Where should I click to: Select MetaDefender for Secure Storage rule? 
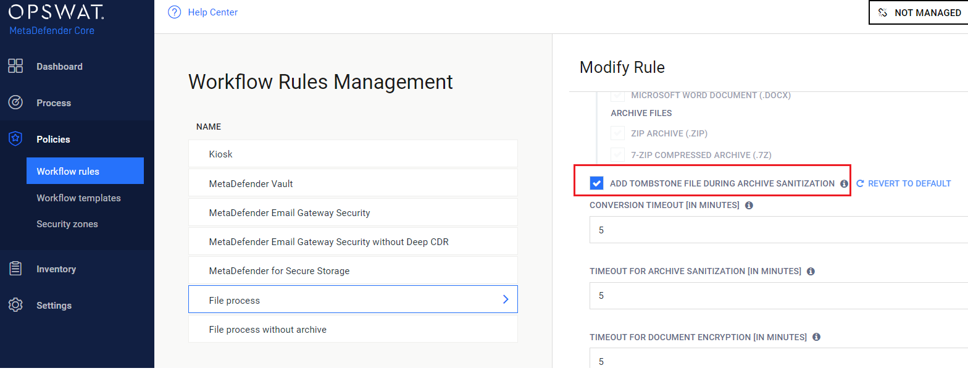(353, 270)
